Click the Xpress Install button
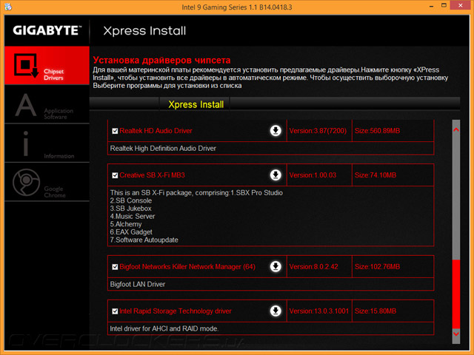Viewport: 474px width, 355px height. 196,104
